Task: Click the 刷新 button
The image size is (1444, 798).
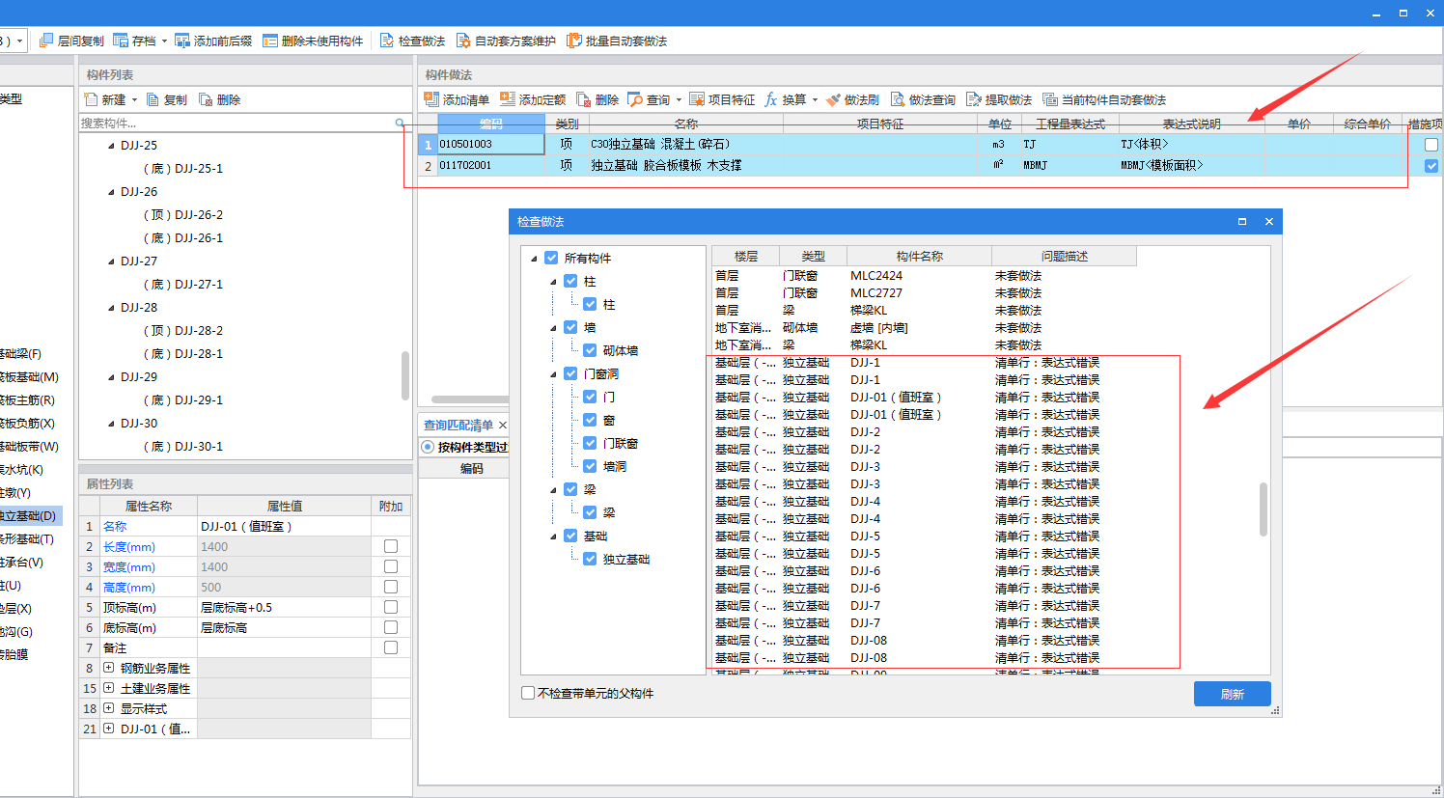Action: tap(1232, 694)
